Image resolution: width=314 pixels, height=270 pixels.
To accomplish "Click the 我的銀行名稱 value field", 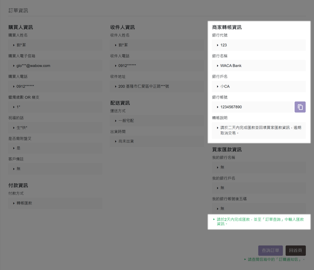I will 259,167.
